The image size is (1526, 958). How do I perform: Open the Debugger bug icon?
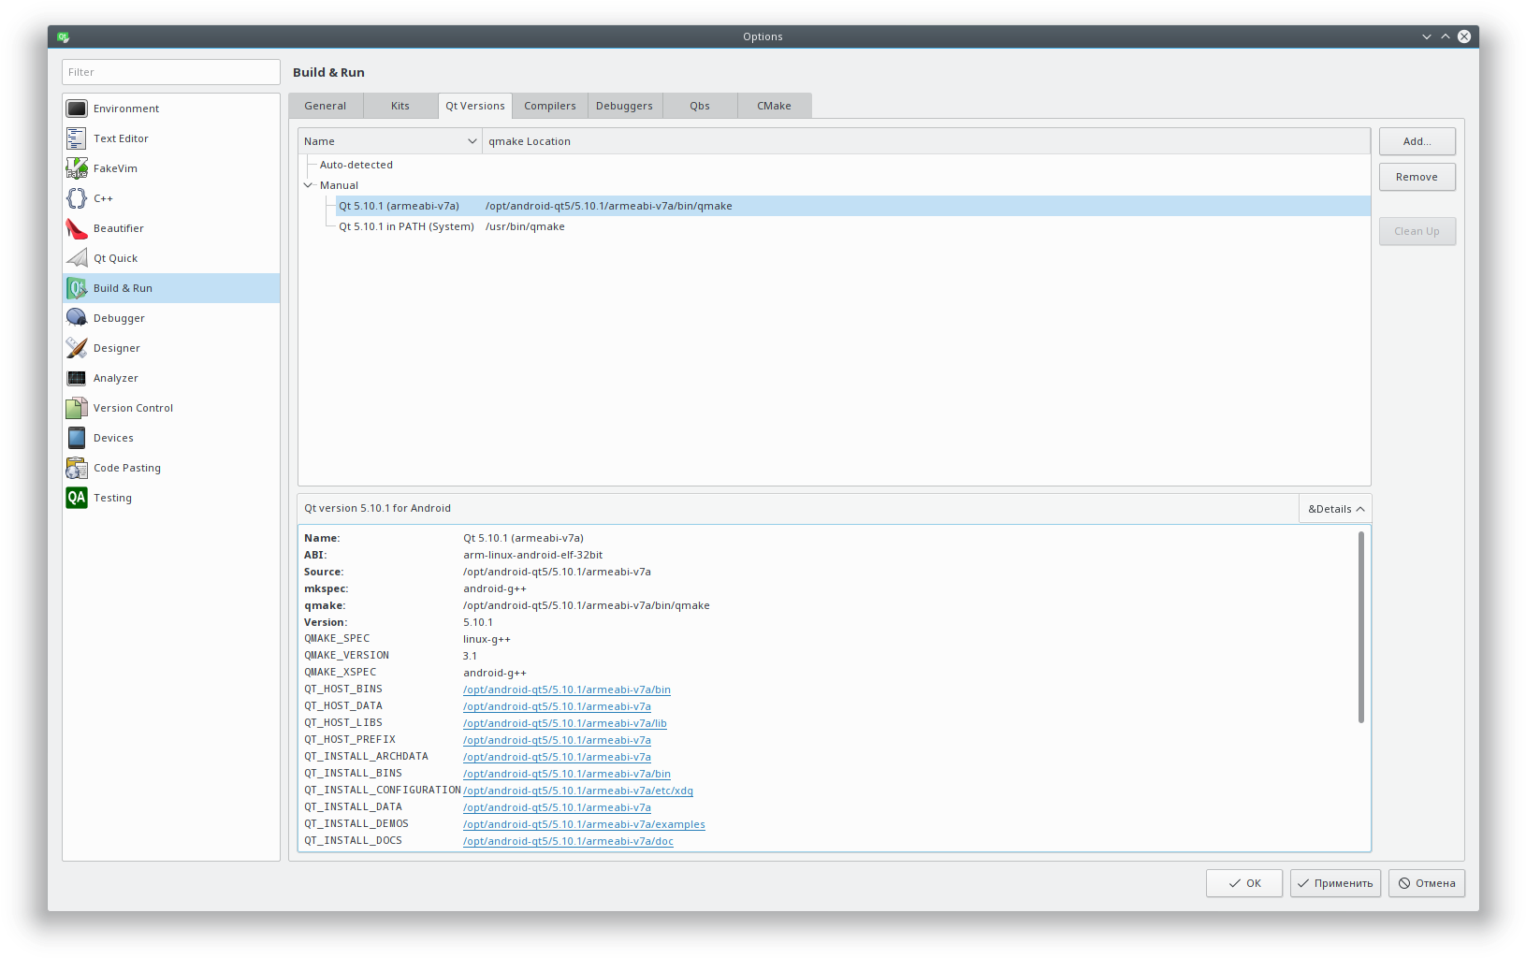coord(77,318)
